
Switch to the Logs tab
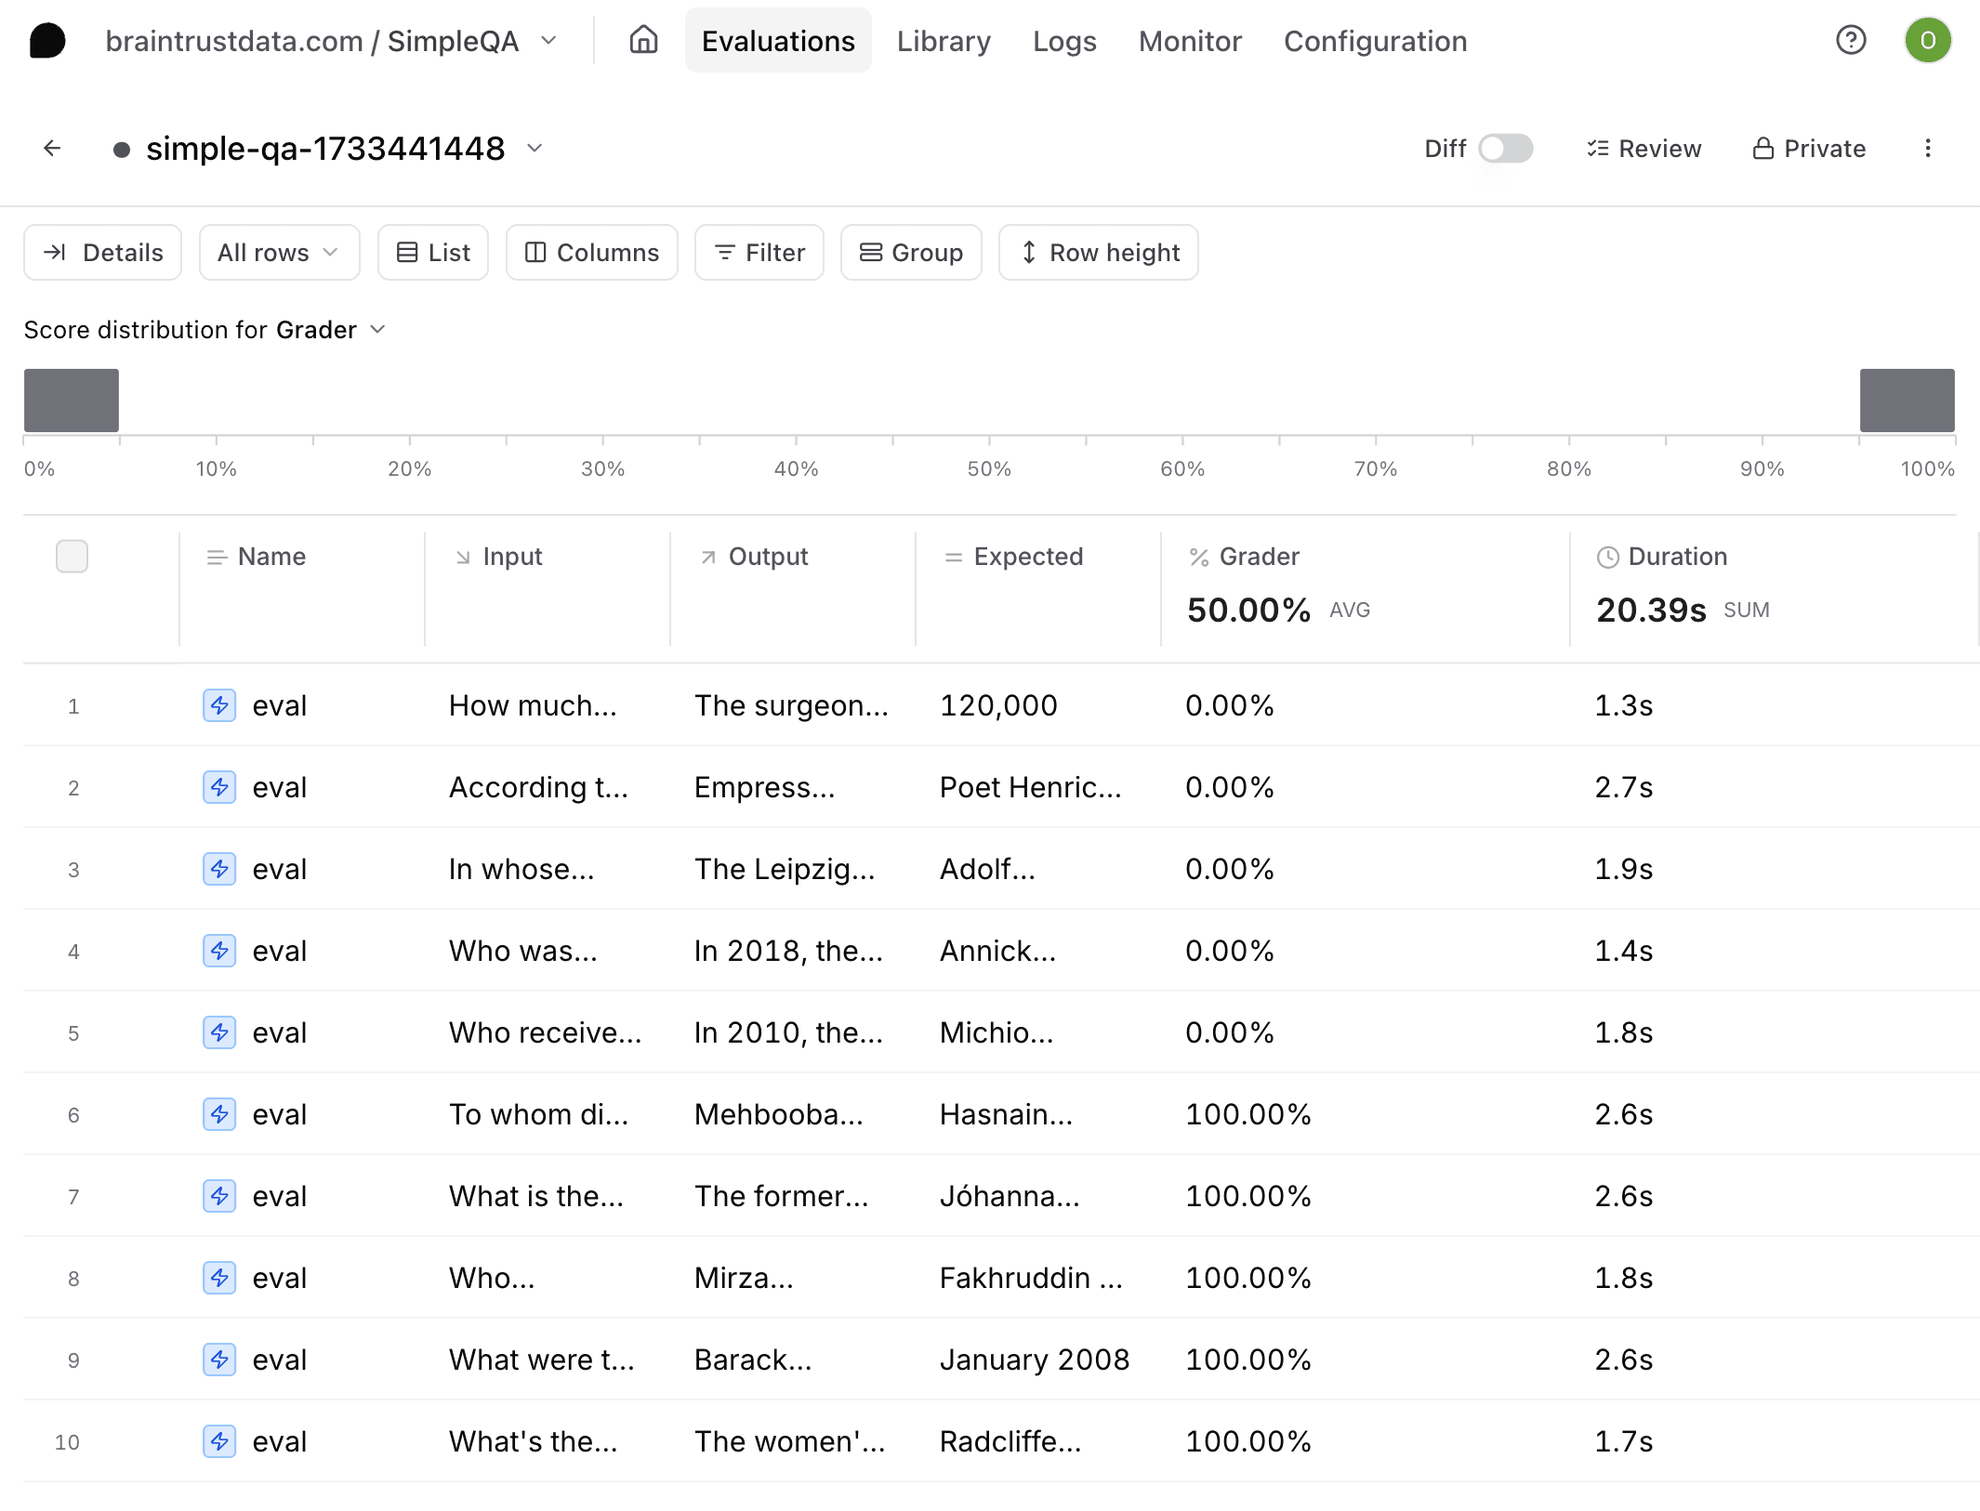click(1064, 41)
